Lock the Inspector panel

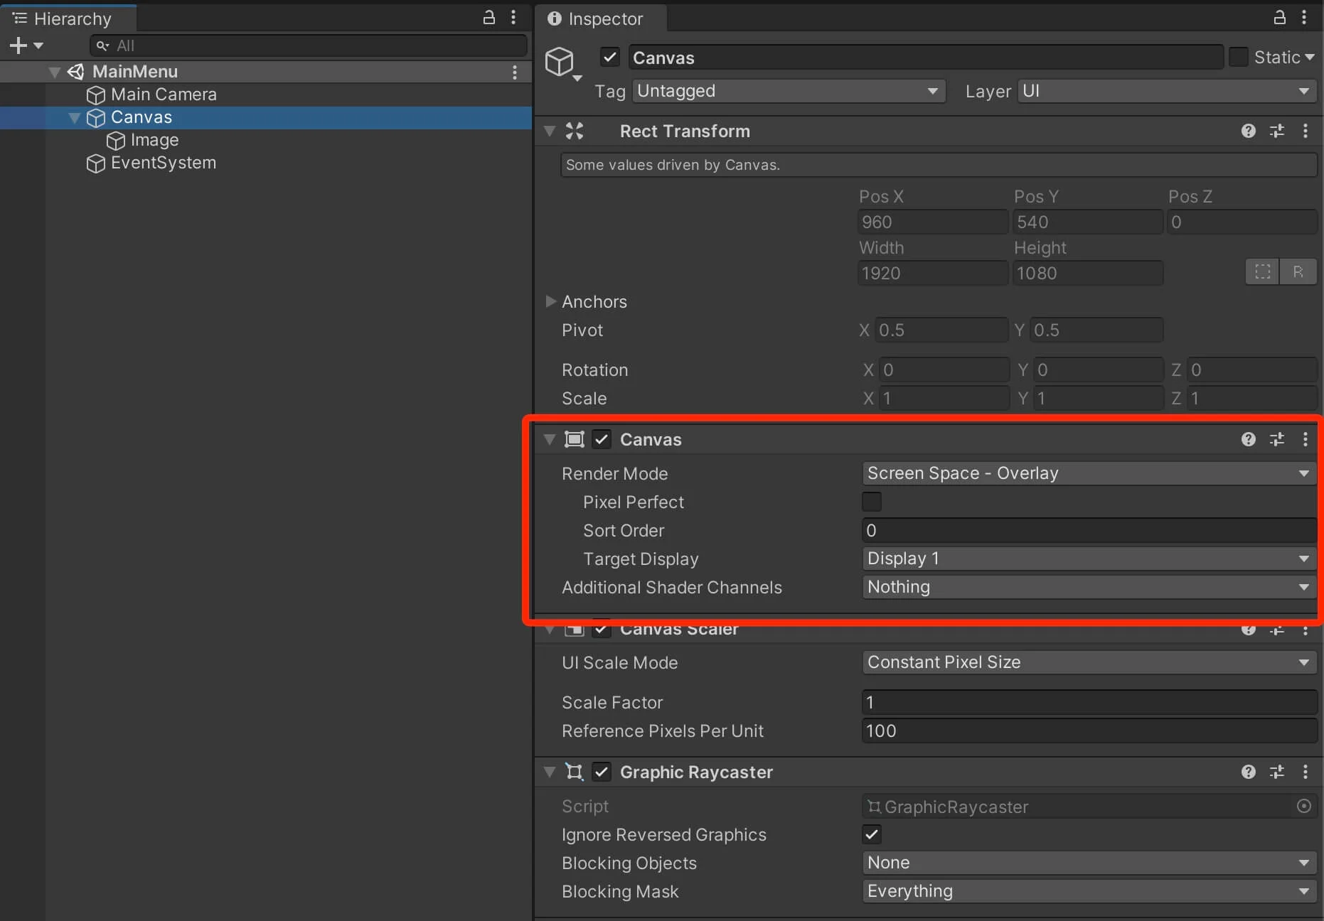pyautogui.click(x=1280, y=18)
